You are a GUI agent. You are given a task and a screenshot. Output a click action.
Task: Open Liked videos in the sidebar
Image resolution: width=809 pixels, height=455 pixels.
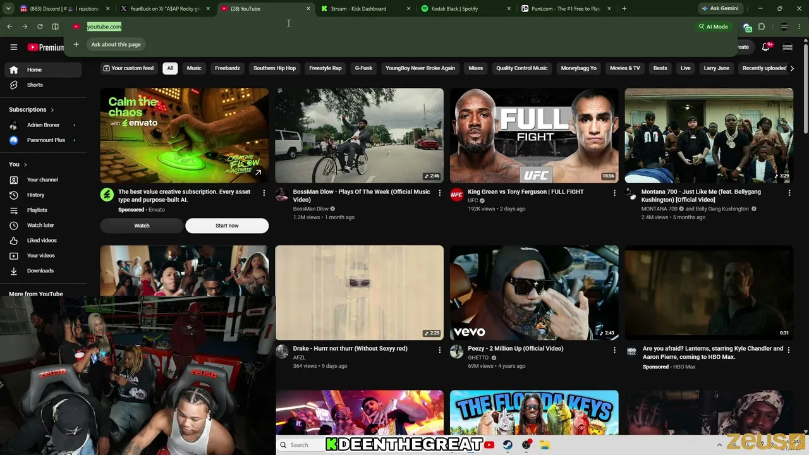(x=42, y=240)
